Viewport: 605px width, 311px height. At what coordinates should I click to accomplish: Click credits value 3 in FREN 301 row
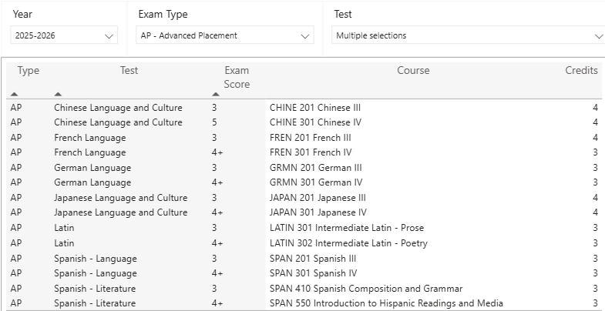595,152
